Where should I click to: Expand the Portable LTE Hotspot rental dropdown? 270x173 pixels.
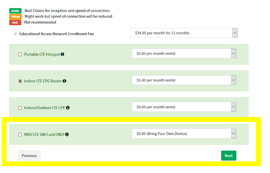[x=184, y=54]
